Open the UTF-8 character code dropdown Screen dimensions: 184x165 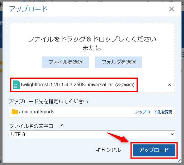tap(92, 134)
